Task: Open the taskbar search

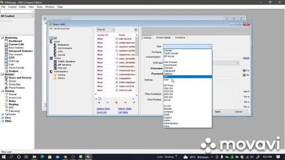Action: [11, 157]
